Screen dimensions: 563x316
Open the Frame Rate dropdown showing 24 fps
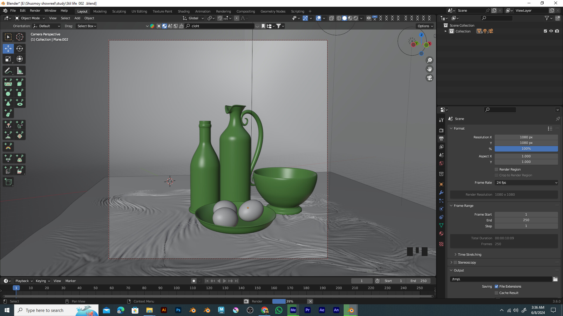click(x=526, y=183)
